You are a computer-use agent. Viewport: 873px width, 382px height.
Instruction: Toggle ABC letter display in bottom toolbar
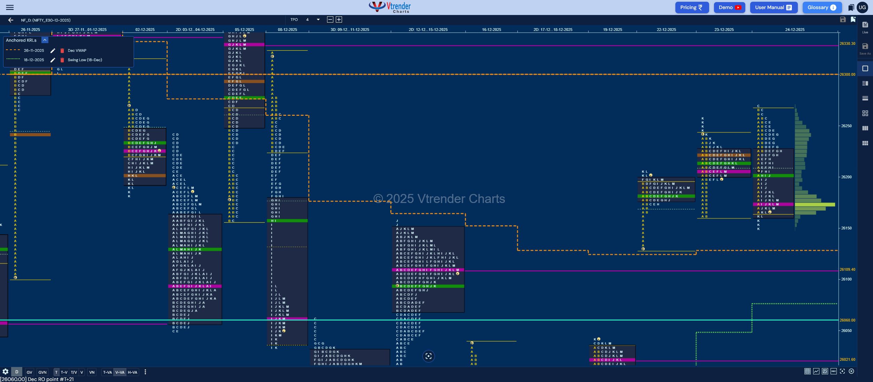pos(833,371)
